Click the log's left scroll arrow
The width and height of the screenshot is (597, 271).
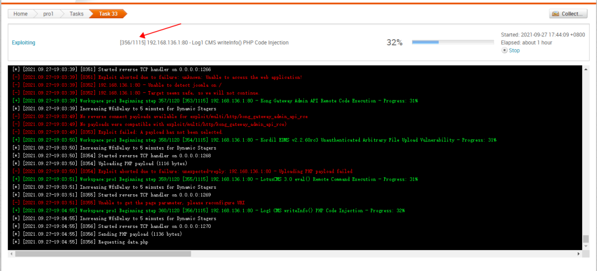tap(11, 253)
